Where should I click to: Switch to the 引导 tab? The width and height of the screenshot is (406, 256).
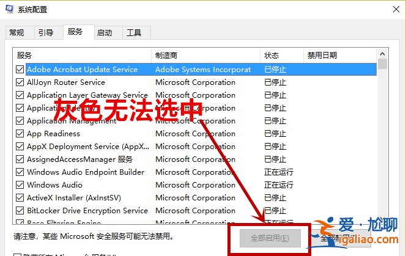[x=49, y=32]
